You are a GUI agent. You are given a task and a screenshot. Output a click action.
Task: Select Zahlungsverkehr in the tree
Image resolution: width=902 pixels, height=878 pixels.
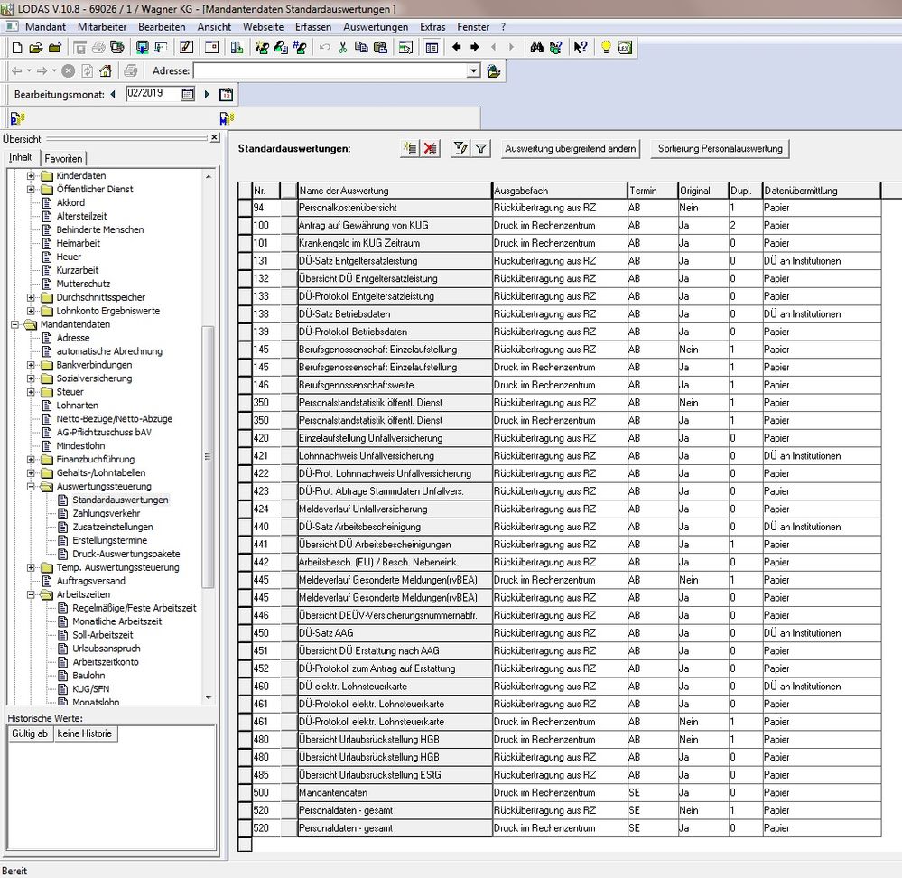[106, 513]
